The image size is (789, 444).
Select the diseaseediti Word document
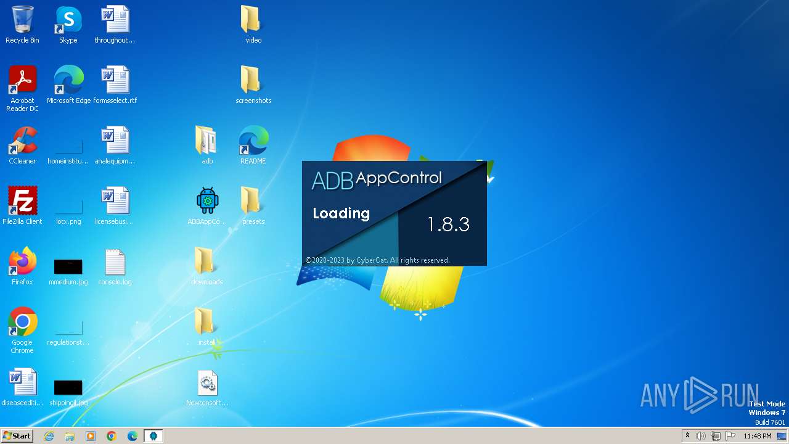tap(22, 387)
